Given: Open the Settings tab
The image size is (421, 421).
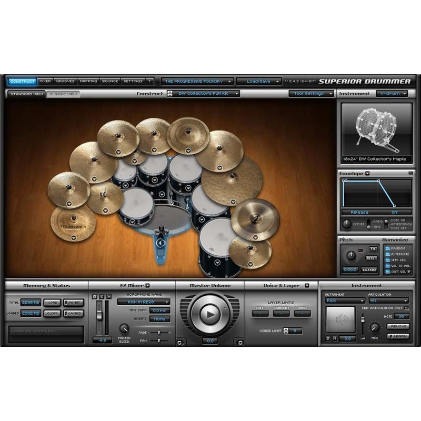Looking at the screenshot, I should coord(133,82).
